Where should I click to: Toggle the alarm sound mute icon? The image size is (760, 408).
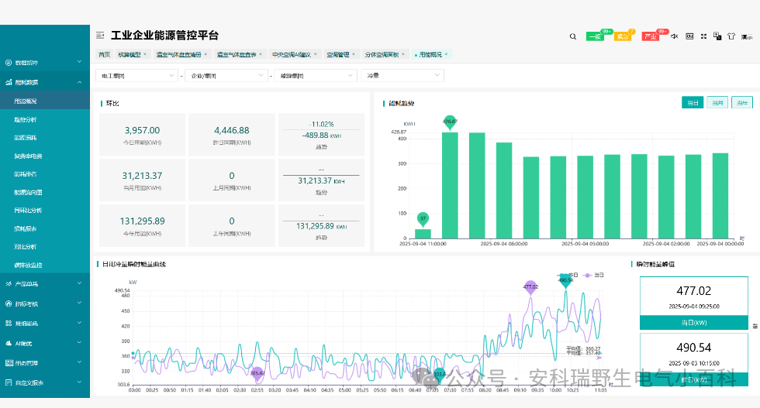674,36
